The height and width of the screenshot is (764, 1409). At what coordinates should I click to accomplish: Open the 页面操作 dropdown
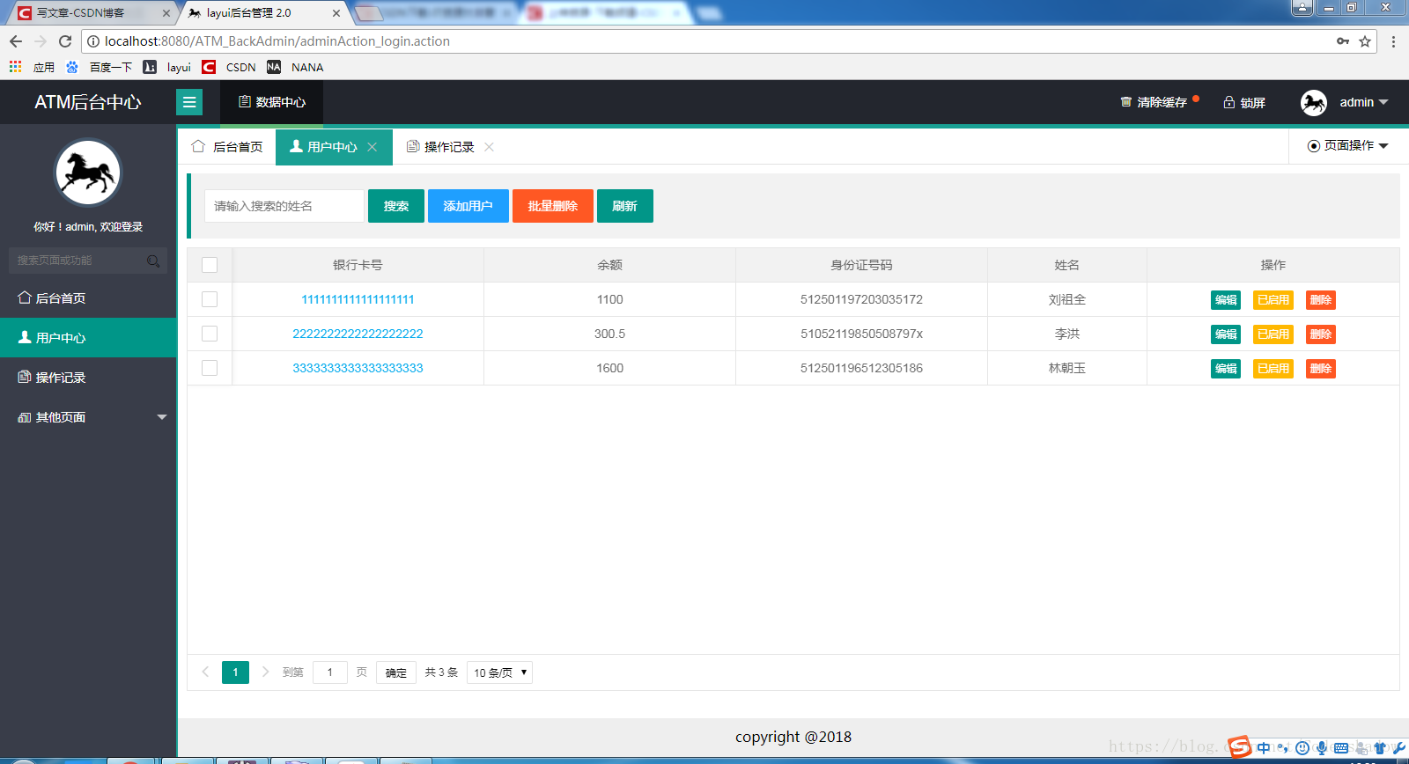click(x=1347, y=146)
